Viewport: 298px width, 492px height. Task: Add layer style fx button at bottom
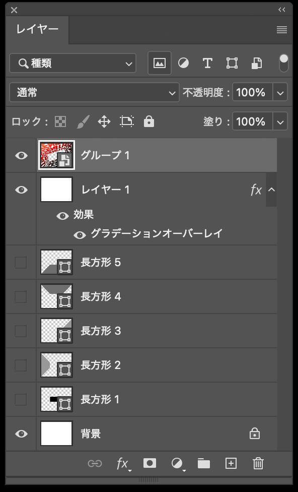[x=123, y=463]
